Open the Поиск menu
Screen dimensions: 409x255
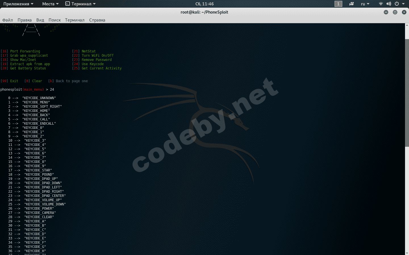pyautogui.click(x=55, y=20)
